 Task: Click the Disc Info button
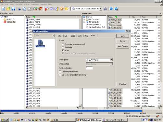point(123,84)
